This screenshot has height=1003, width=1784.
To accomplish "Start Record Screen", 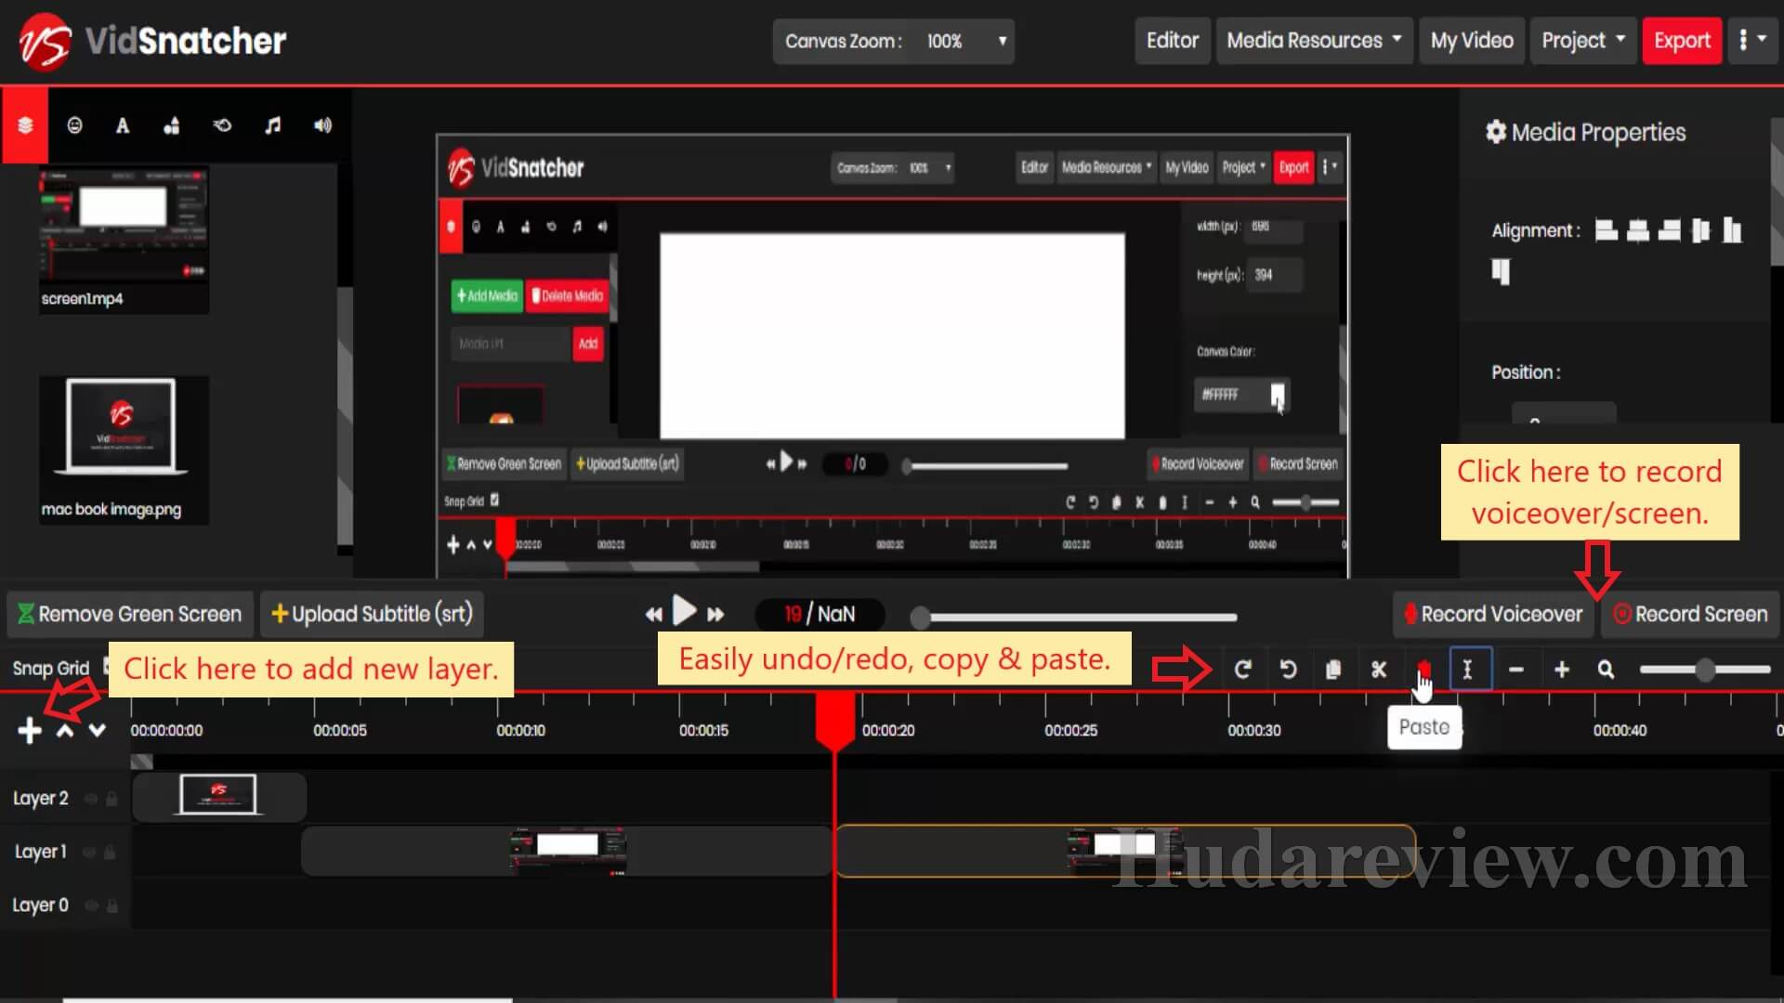I will click(1690, 614).
